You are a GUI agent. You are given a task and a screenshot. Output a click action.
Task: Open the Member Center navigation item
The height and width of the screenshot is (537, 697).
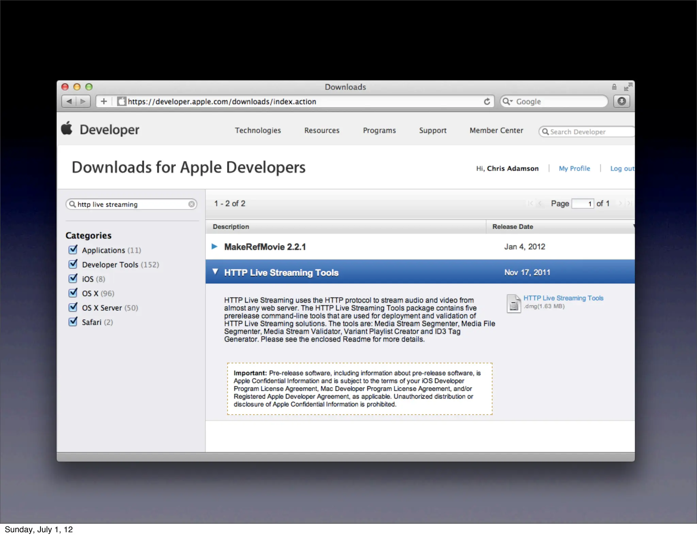496,131
